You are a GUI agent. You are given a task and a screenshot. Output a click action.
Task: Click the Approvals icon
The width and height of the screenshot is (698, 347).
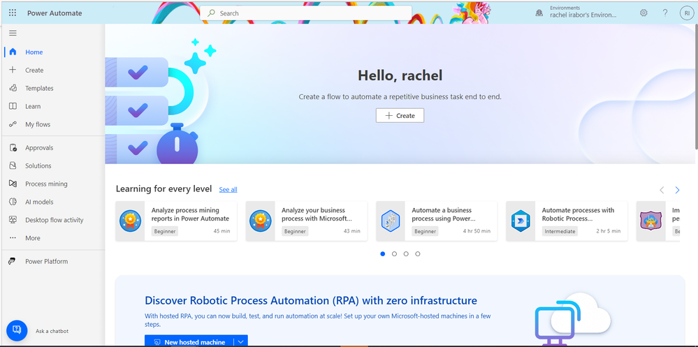13,148
